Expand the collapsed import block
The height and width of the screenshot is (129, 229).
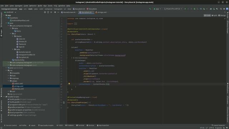(75, 24)
